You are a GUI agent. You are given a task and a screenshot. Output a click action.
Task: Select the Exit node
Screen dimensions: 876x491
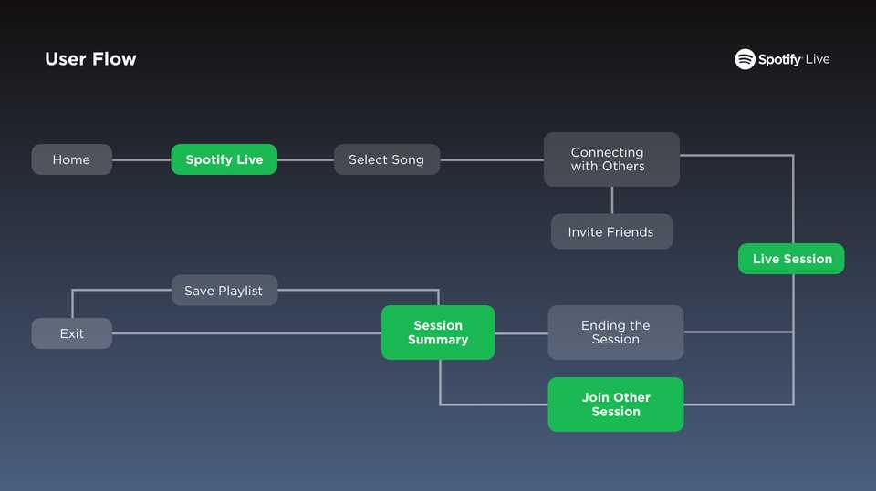tap(71, 333)
